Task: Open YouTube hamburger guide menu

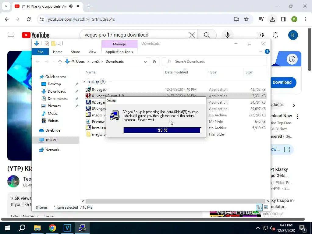Action: 11,35
